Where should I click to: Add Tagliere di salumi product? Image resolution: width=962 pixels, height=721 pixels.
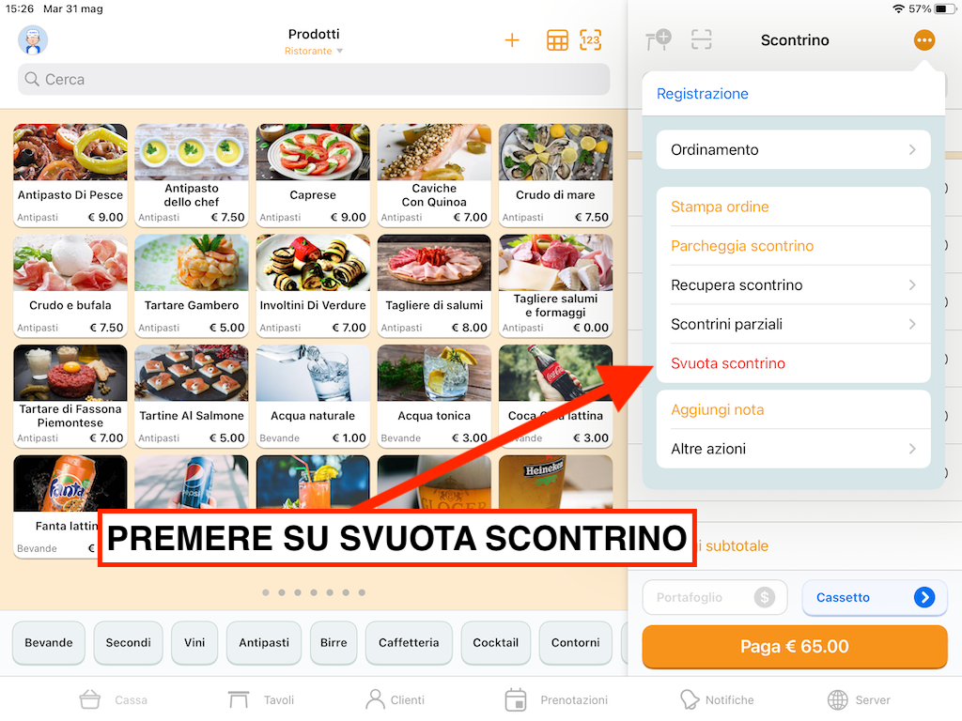434,285
